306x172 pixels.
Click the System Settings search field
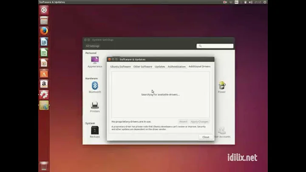pyautogui.click(x=215, y=46)
